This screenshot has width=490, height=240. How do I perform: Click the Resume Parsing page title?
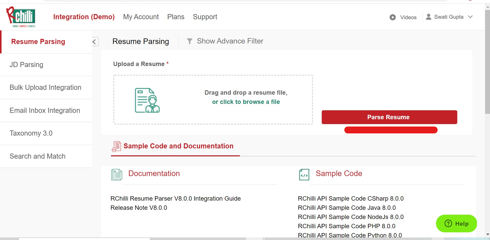point(141,41)
